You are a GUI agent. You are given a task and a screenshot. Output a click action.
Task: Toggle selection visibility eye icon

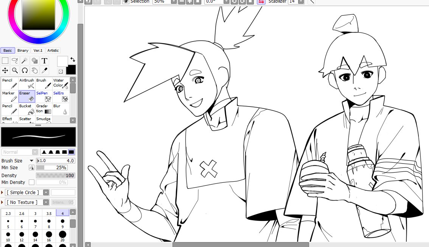point(125,2)
